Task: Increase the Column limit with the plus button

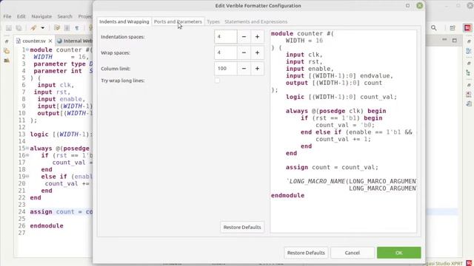Action: (x=257, y=69)
